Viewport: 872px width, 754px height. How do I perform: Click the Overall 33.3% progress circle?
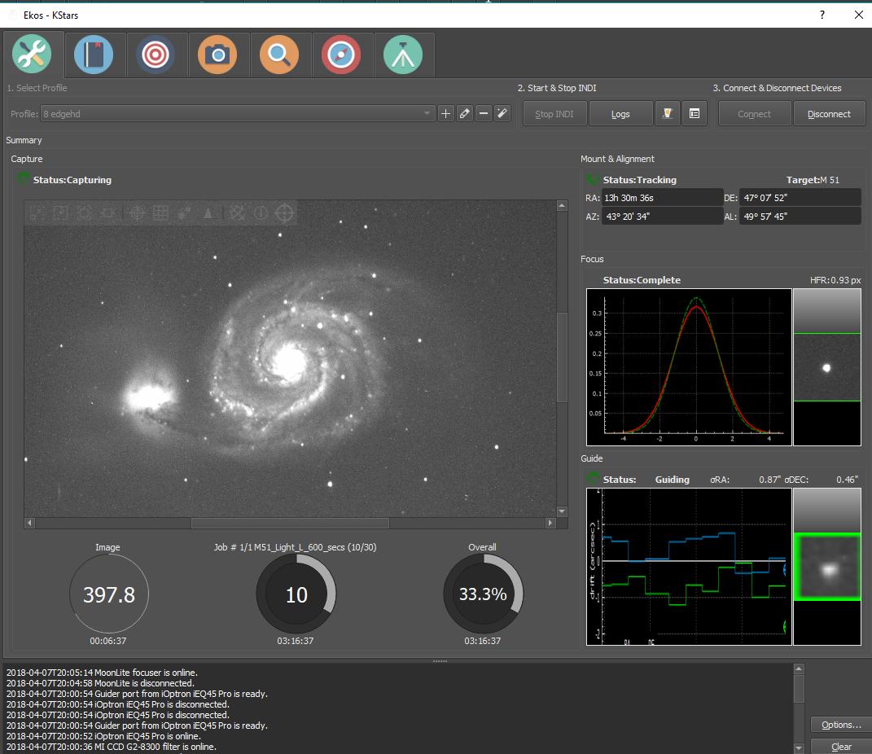483,594
